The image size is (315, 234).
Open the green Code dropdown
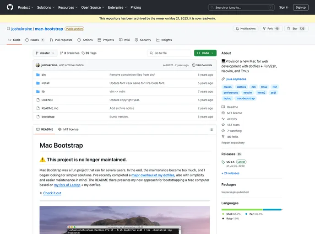coord(205,53)
